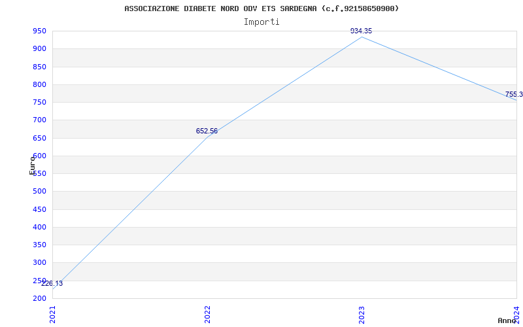Select the 226.13 data point label
The width and height of the screenshot is (523, 327).
point(52,284)
